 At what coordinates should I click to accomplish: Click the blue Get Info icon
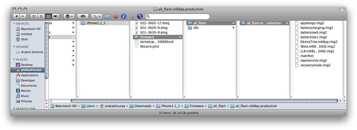coord(124,16)
